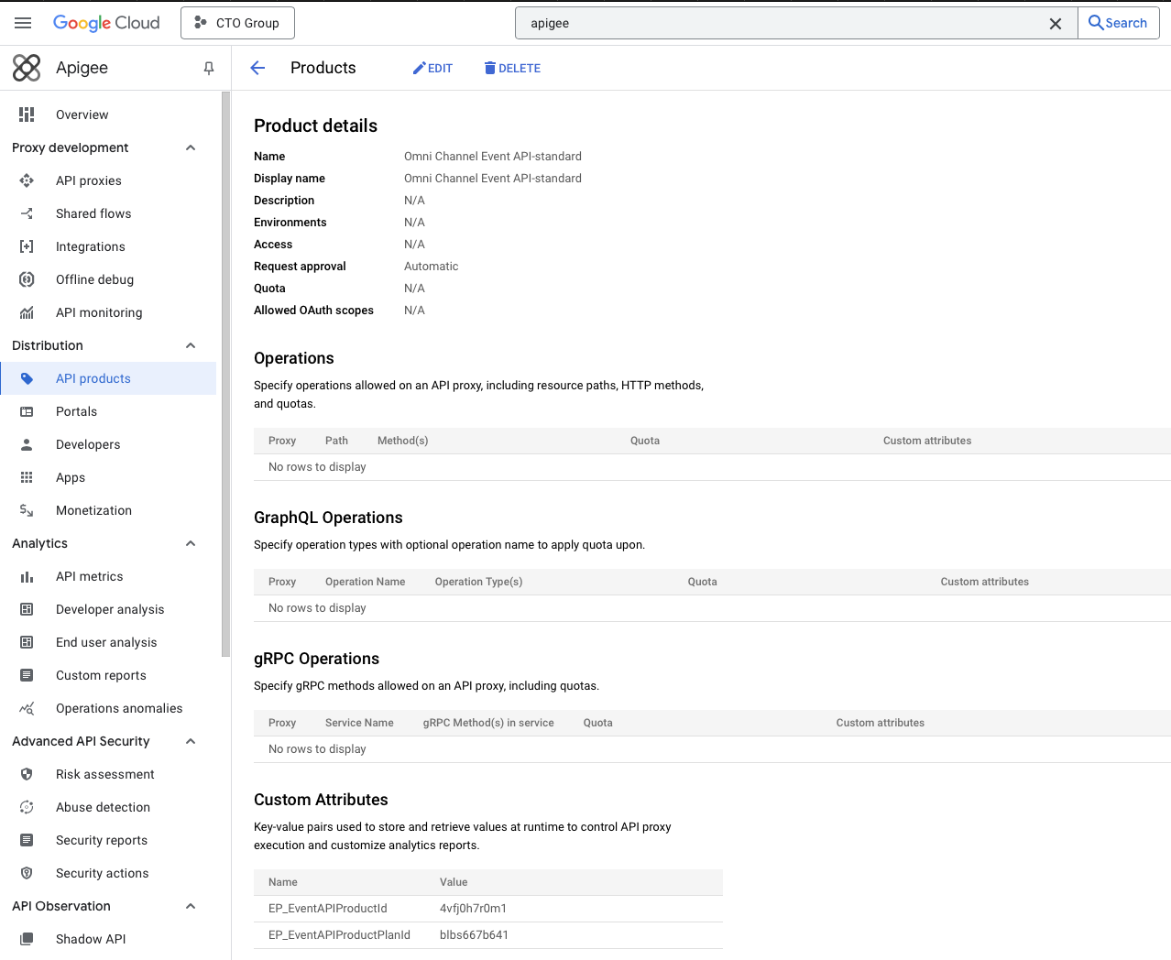
Task: Clear the apigee search text
Action: pyautogui.click(x=1055, y=23)
